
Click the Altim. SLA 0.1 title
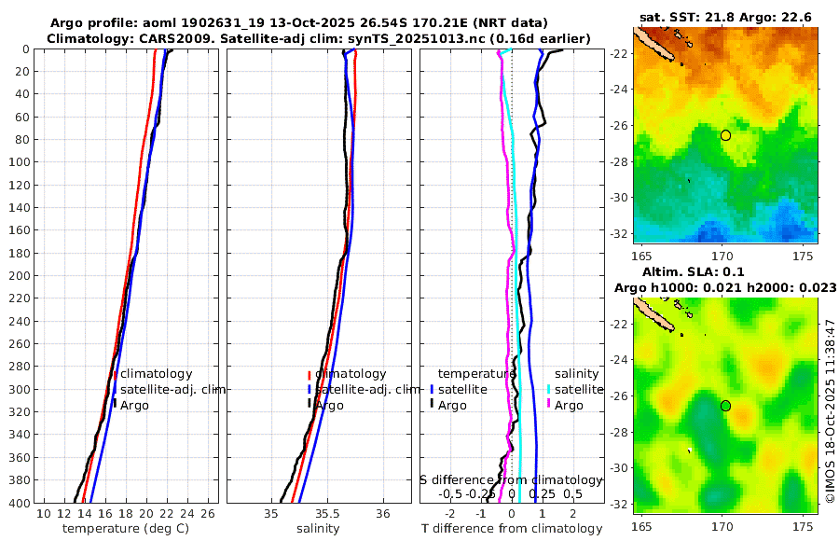(x=694, y=272)
